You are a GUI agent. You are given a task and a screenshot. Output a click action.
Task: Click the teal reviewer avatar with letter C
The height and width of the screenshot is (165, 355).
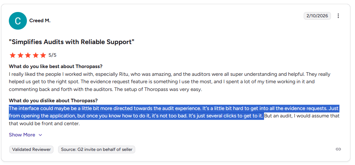click(18, 21)
